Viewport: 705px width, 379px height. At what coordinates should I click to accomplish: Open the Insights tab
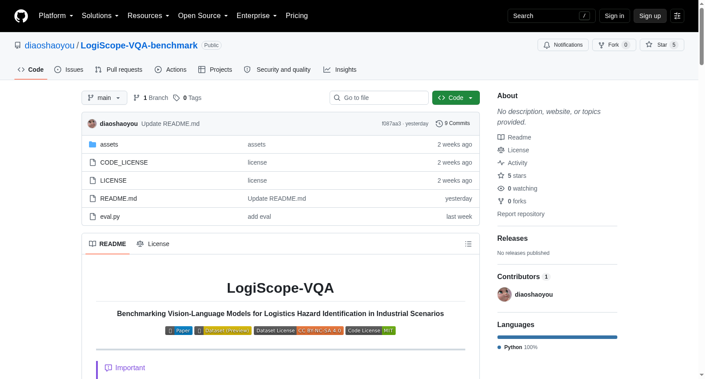pyautogui.click(x=340, y=70)
